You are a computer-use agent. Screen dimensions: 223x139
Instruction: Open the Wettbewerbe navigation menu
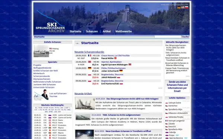pos(123,32)
